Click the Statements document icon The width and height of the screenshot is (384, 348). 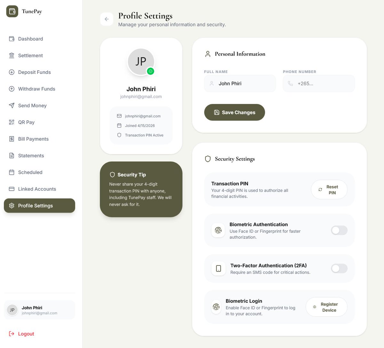pos(12,155)
